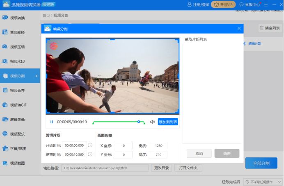Click the 输出路径 path field

(105, 168)
